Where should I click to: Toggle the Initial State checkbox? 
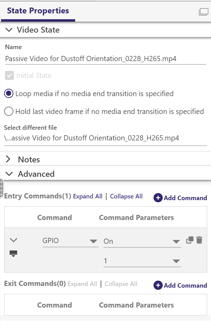tap(10, 76)
